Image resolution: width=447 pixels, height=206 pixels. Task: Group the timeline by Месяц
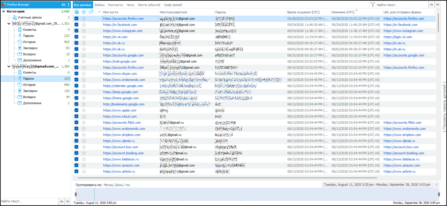(x=108, y=185)
